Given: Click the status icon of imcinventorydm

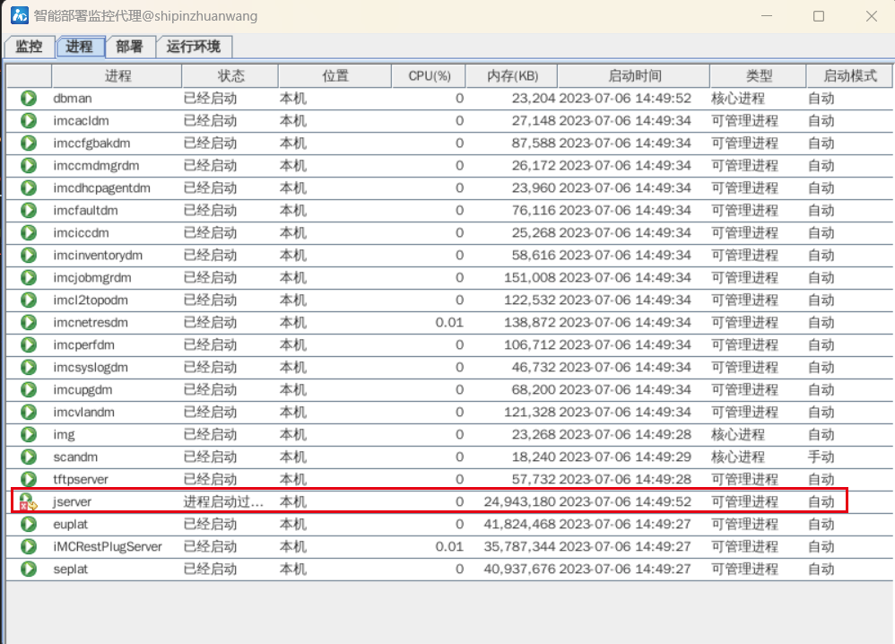Looking at the screenshot, I should (29, 256).
